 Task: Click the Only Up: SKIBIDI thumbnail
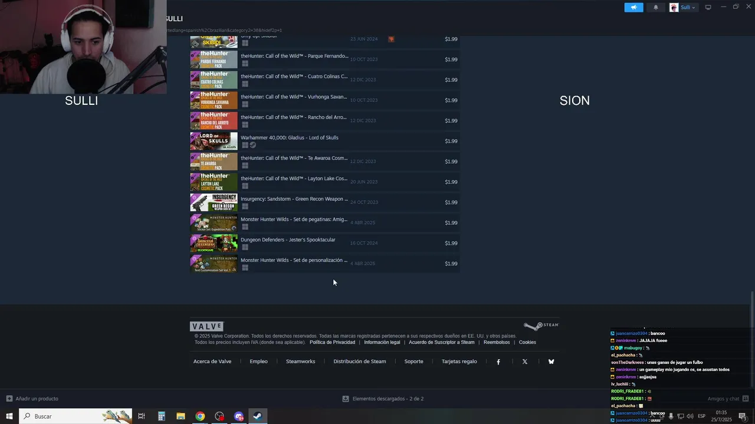tap(214, 41)
